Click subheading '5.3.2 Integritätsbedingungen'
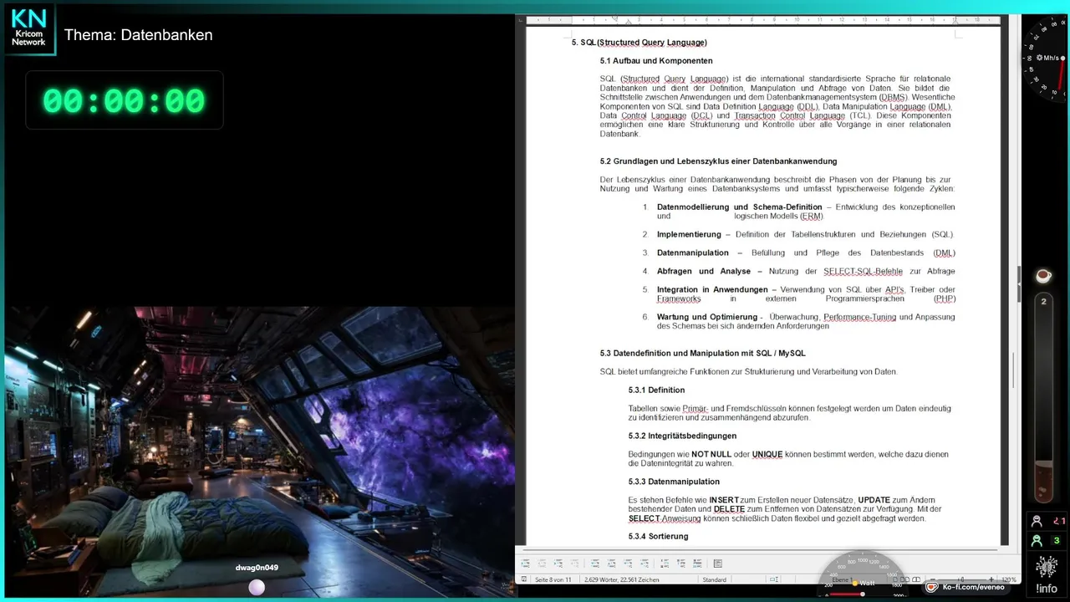The image size is (1070, 602). pos(682,436)
